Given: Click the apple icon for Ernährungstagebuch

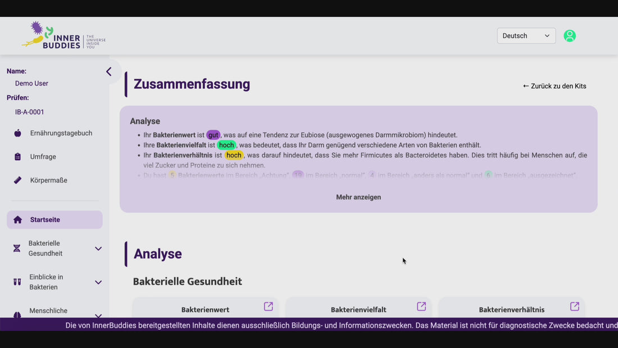Looking at the screenshot, I should tap(17, 133).
